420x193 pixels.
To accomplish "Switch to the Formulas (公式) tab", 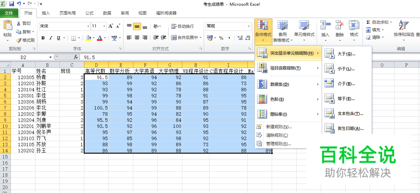I will 89,13.
